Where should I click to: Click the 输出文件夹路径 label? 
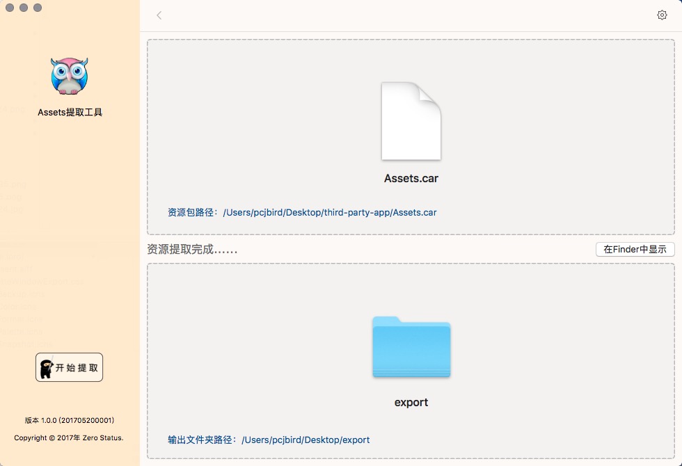202,440
